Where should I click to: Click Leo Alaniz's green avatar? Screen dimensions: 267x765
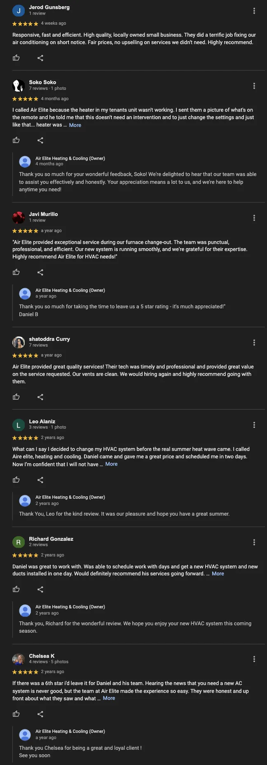19,425
